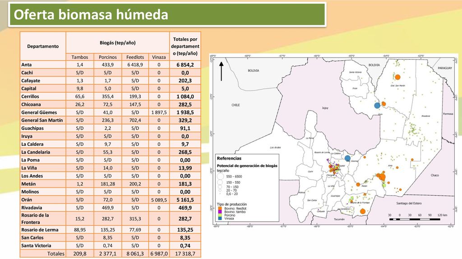Viewport: 462px width, 259px height.
Task: Click the 'Oferta biomasa húmeda' slide title
Action: pos(91,15)
